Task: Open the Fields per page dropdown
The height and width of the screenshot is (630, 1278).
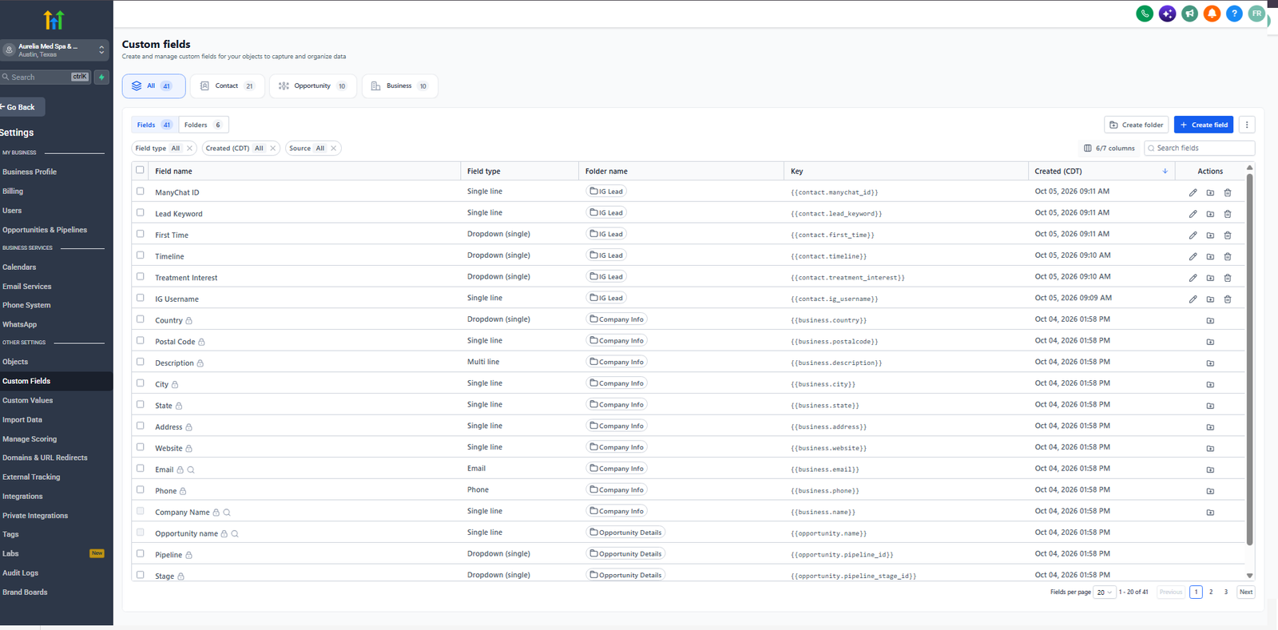Action: click(1104, 592)
